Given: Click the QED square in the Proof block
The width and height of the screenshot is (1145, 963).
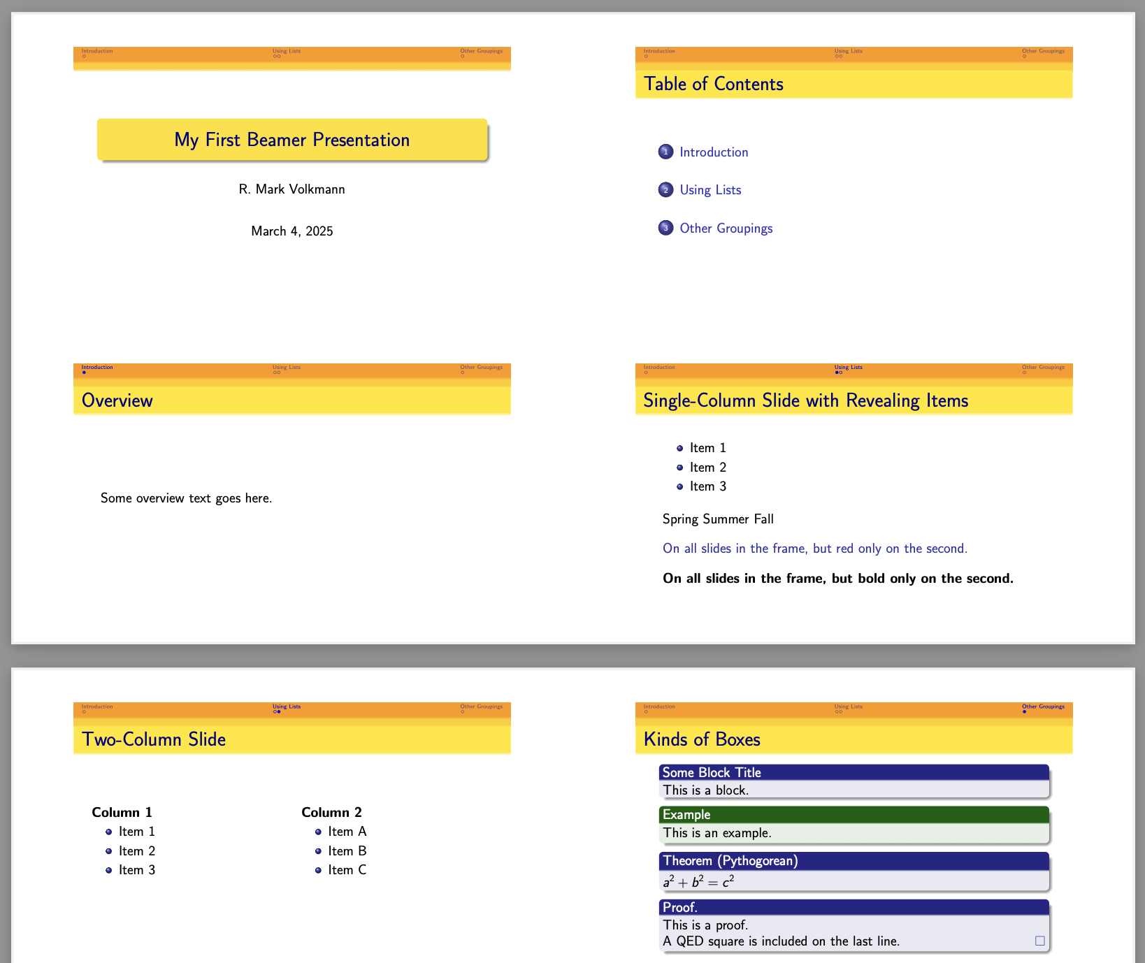Looking at the screenshot, I should pos(1039,941).
